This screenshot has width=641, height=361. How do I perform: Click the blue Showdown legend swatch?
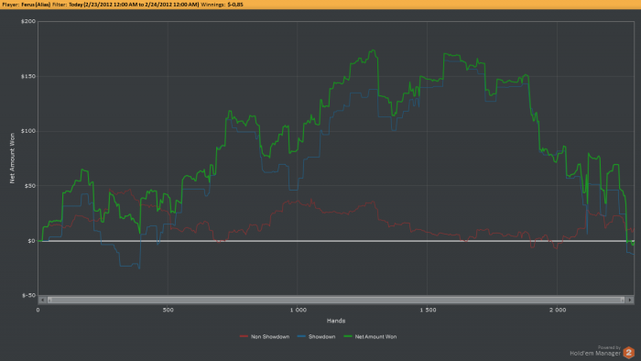301,336
